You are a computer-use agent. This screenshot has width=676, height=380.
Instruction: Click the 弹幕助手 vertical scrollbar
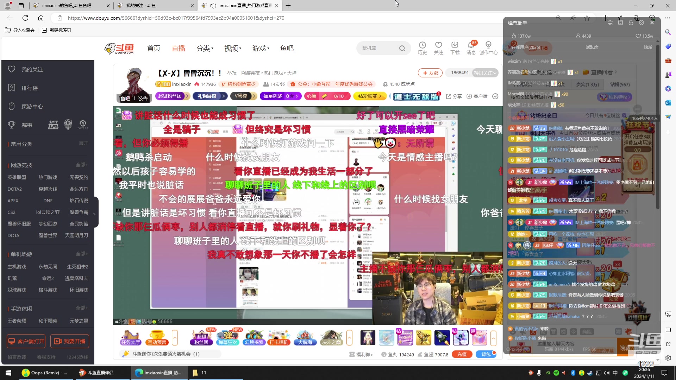(x=658, y=127)
